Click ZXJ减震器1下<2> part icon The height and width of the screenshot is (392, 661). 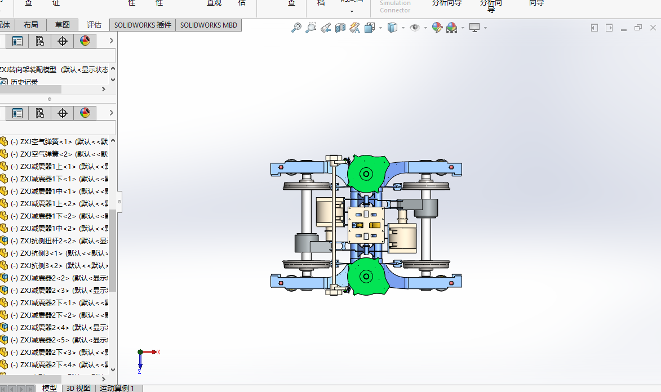(4, 216)
